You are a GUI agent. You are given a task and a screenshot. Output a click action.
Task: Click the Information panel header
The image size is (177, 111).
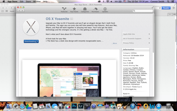coord(136,49)
